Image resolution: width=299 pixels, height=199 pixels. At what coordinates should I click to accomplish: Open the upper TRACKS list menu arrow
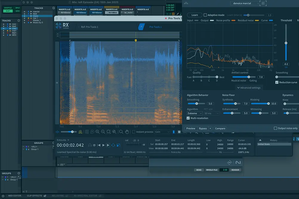click(54, 8)
